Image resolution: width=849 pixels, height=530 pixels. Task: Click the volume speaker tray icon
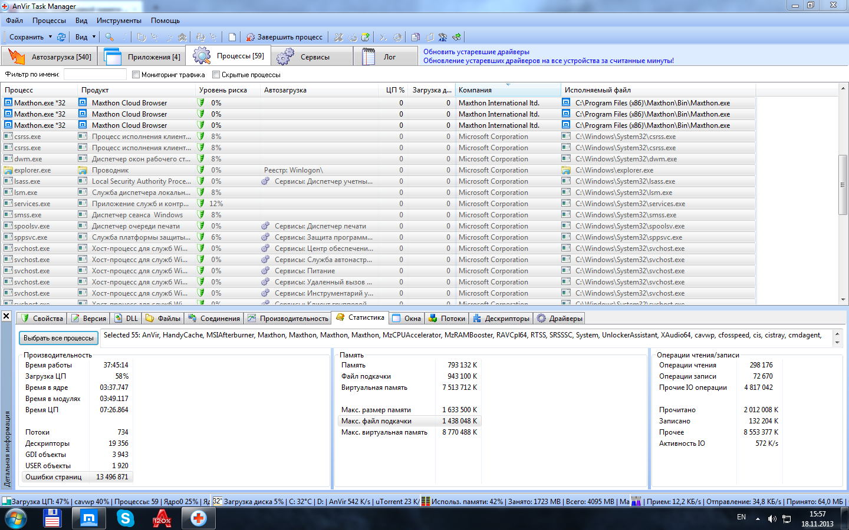point(772,519)
